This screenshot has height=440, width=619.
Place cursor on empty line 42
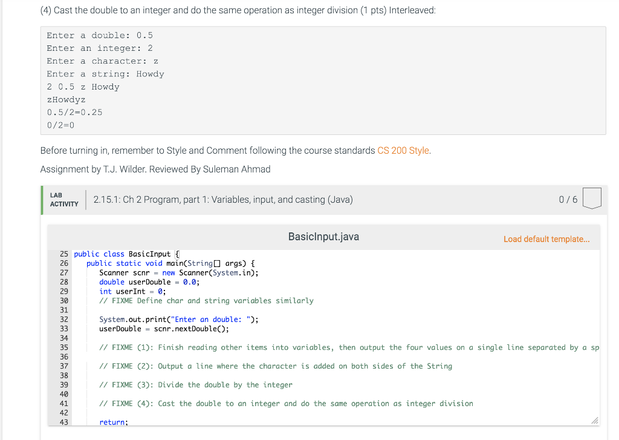tap(335, 413)
